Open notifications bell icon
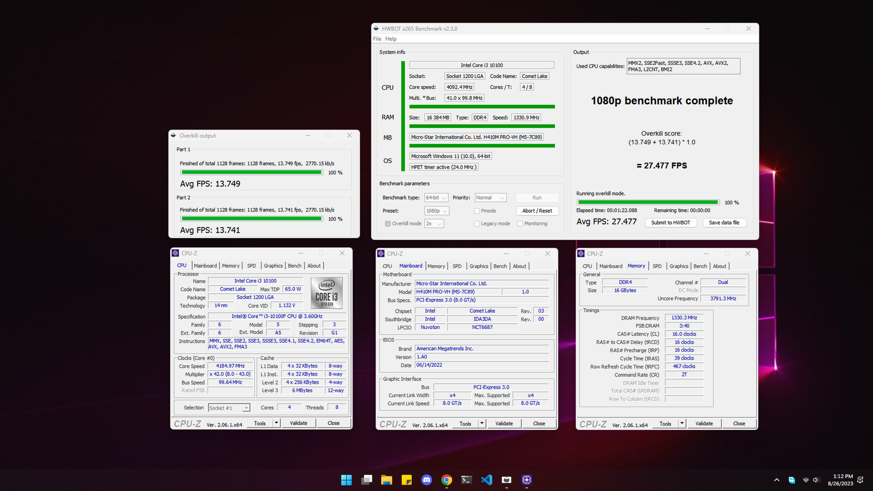Image resolution: width=873 pixels, height=491 pixels. click(860, 480)
